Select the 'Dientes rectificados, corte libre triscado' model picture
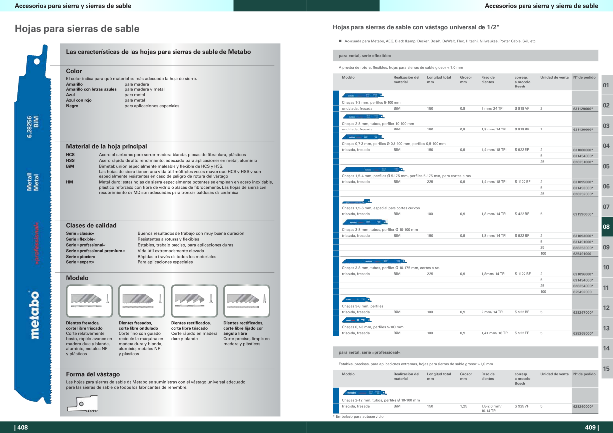 click(194, 301)
